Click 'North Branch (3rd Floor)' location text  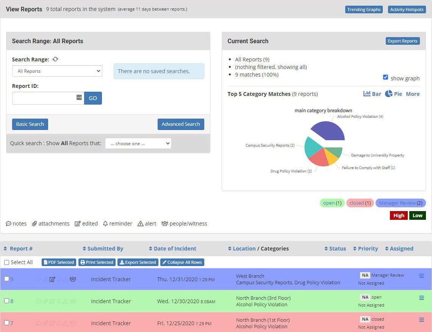pos(263,298)
